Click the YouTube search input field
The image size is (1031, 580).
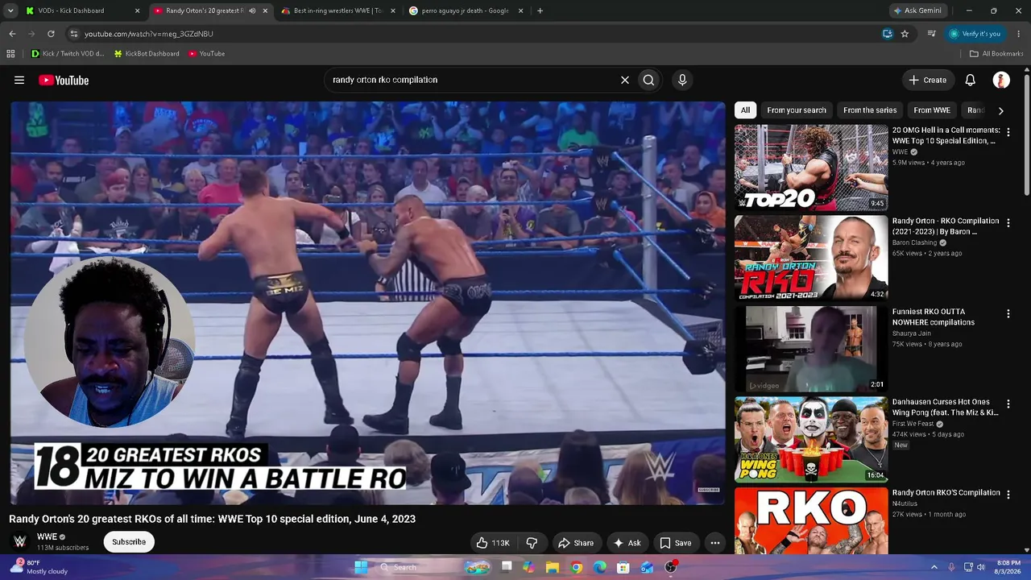pyautogui.click(x=471, y=80)
